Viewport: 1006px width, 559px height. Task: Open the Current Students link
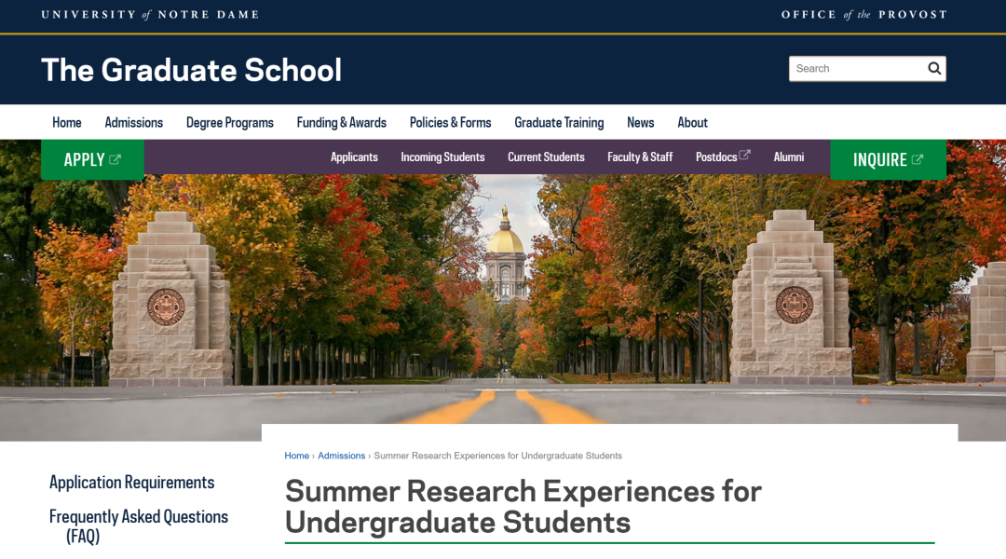(x=546, y=157)
